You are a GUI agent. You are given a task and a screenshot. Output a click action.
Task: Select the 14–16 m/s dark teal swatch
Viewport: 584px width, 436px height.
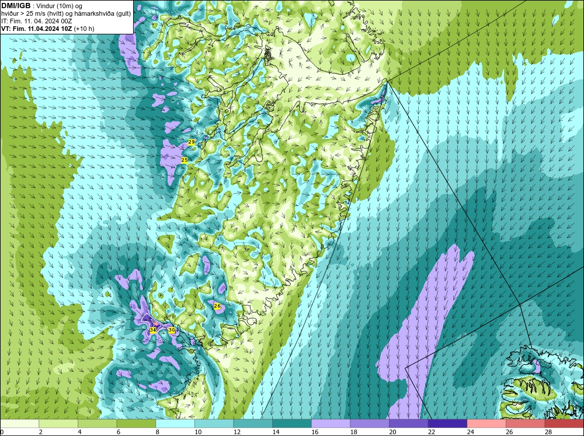pos(292,424)
